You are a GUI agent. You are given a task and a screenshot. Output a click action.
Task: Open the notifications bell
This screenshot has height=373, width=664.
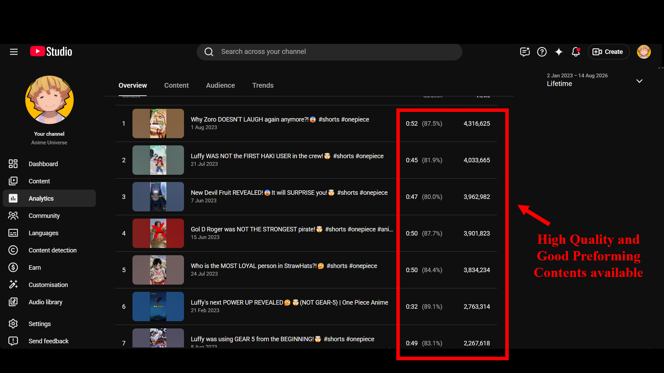point(576,52)
